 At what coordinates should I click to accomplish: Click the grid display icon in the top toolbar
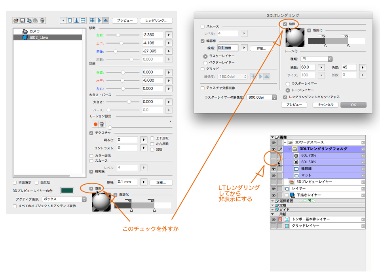(x=92, y=20)
